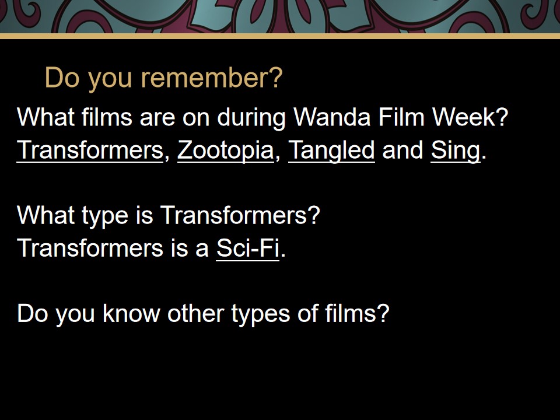Click the word 'and' before Sing
This screenshot has height=420, width=560.
[x=402, y=150]
